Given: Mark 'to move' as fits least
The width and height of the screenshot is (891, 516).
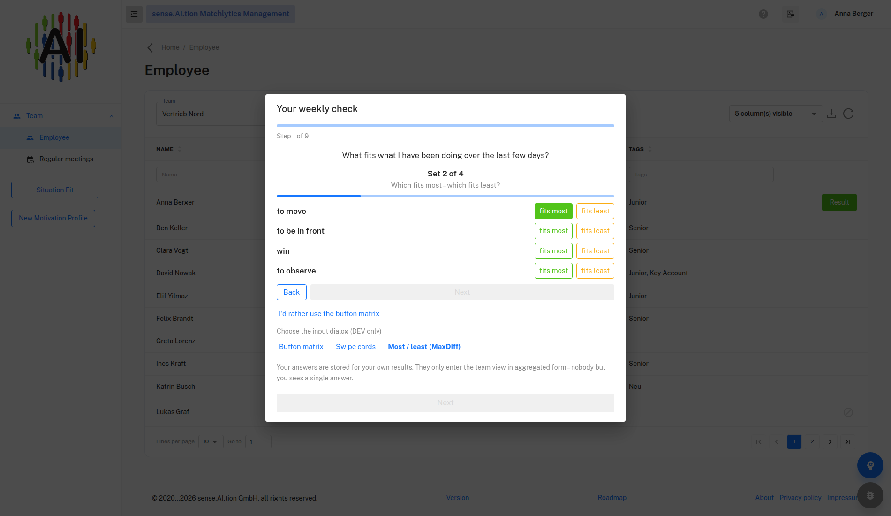Looking at the screenshot, I should [x=595, y=211].
